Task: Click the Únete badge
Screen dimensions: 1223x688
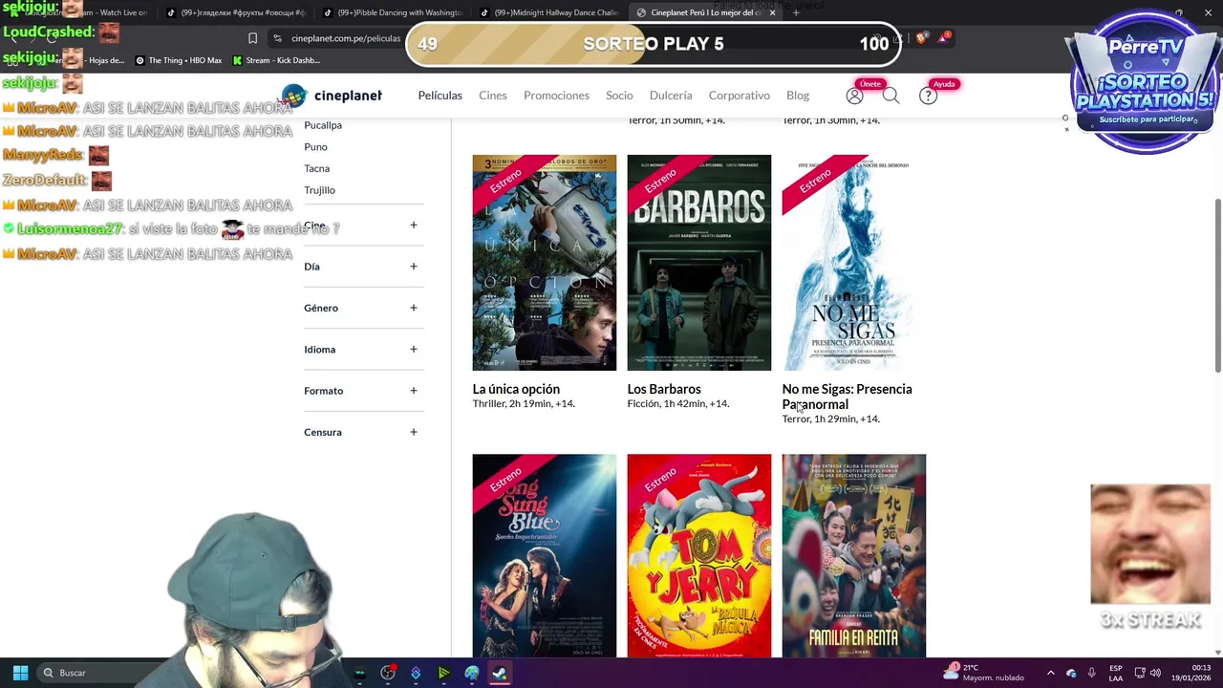Action: point(869,84)
